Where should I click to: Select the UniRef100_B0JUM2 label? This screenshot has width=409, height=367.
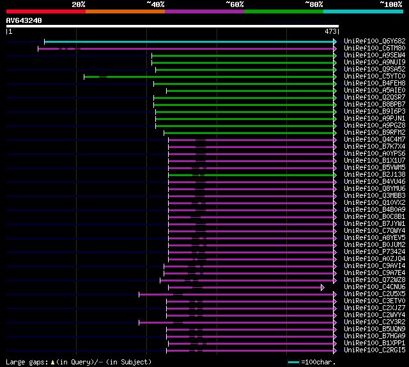[x=374, y=245]
